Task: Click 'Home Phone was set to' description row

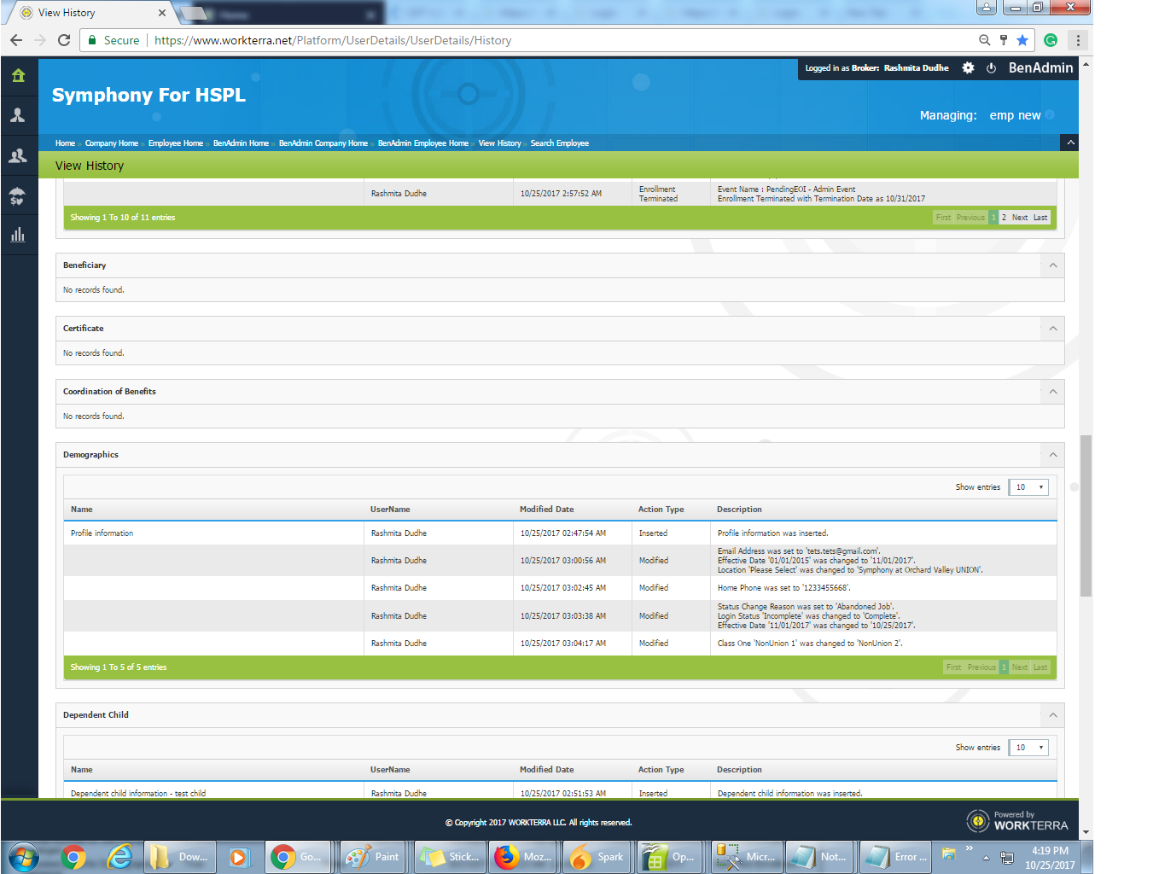Action: click(x=783, y=588)
